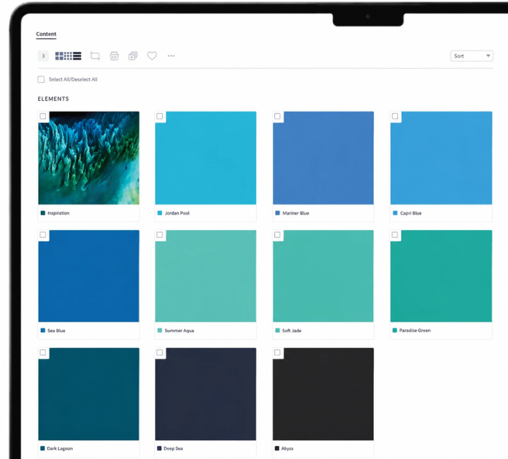
Task: Click the small color chip beside Soft Jade
Action: tap(277, 331)
